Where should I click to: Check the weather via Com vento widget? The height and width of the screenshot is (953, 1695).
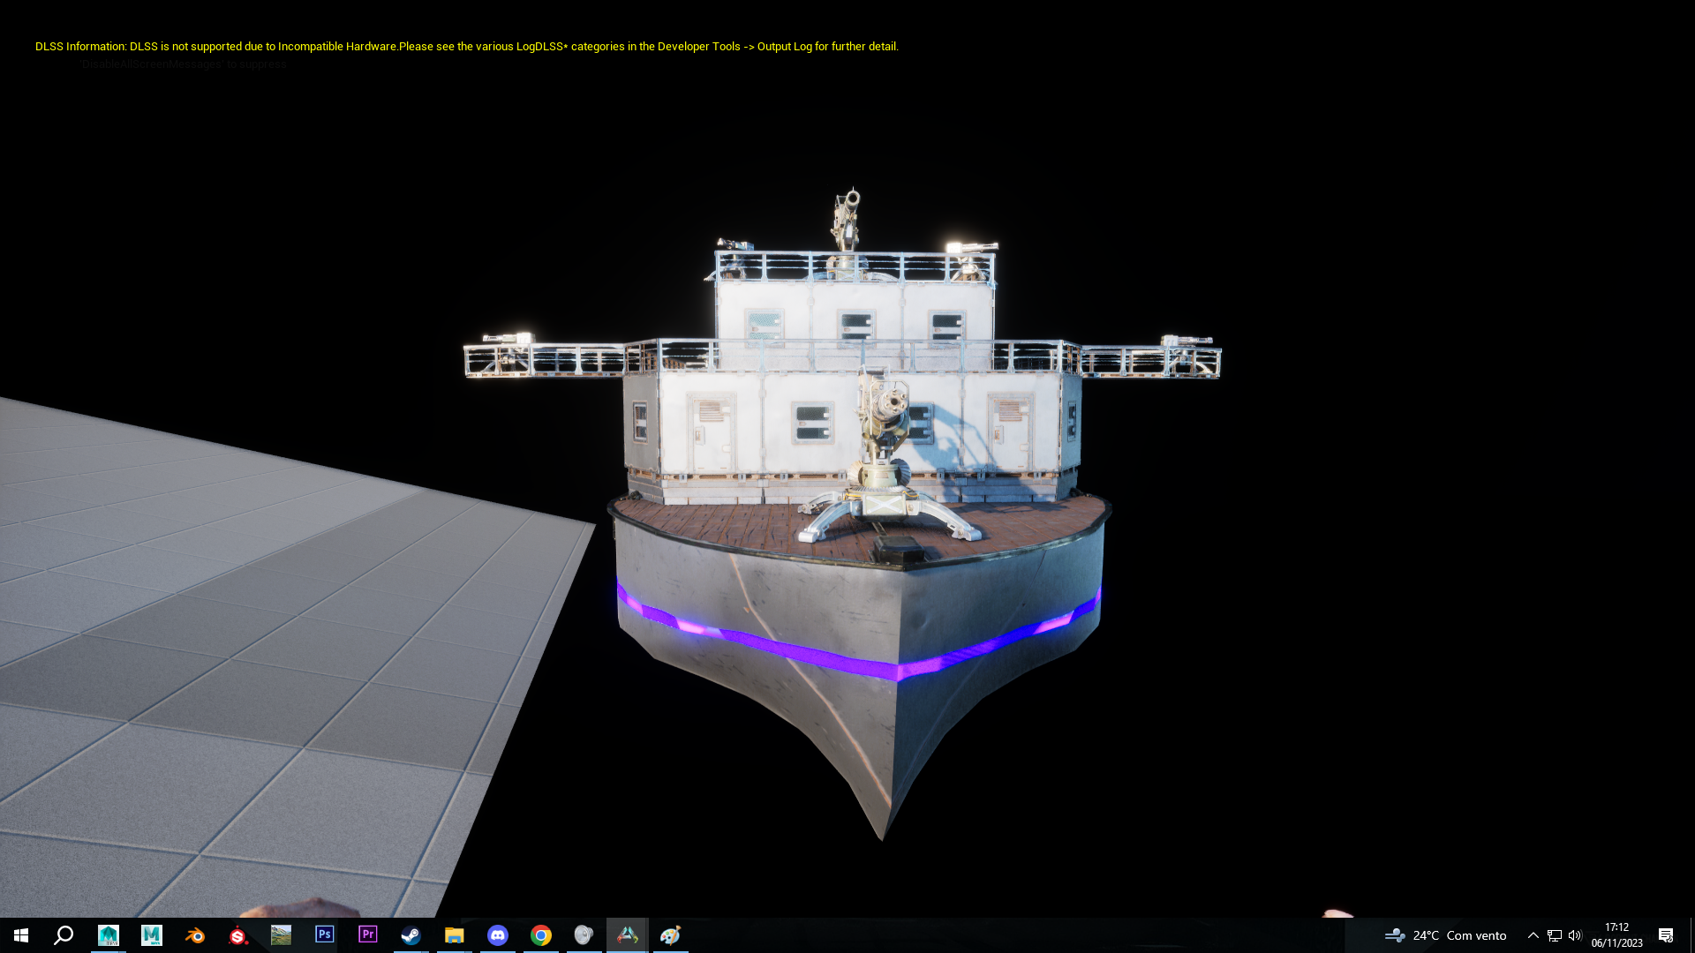click(x=1448, y=935)
